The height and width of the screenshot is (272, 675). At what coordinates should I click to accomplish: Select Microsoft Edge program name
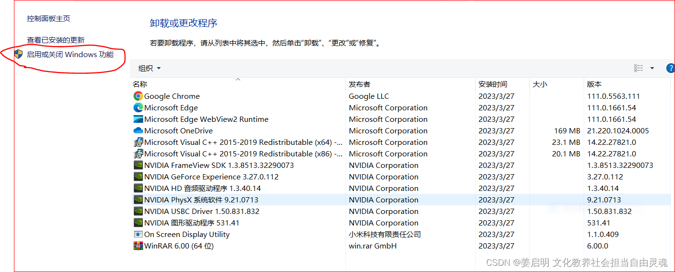[171, 107]
